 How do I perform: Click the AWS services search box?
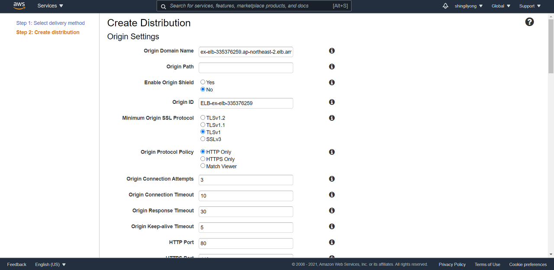254,6
